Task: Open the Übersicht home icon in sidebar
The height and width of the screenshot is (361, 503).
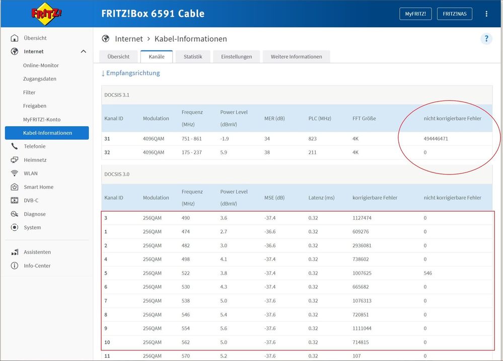Action: click(x=15, y=38)
